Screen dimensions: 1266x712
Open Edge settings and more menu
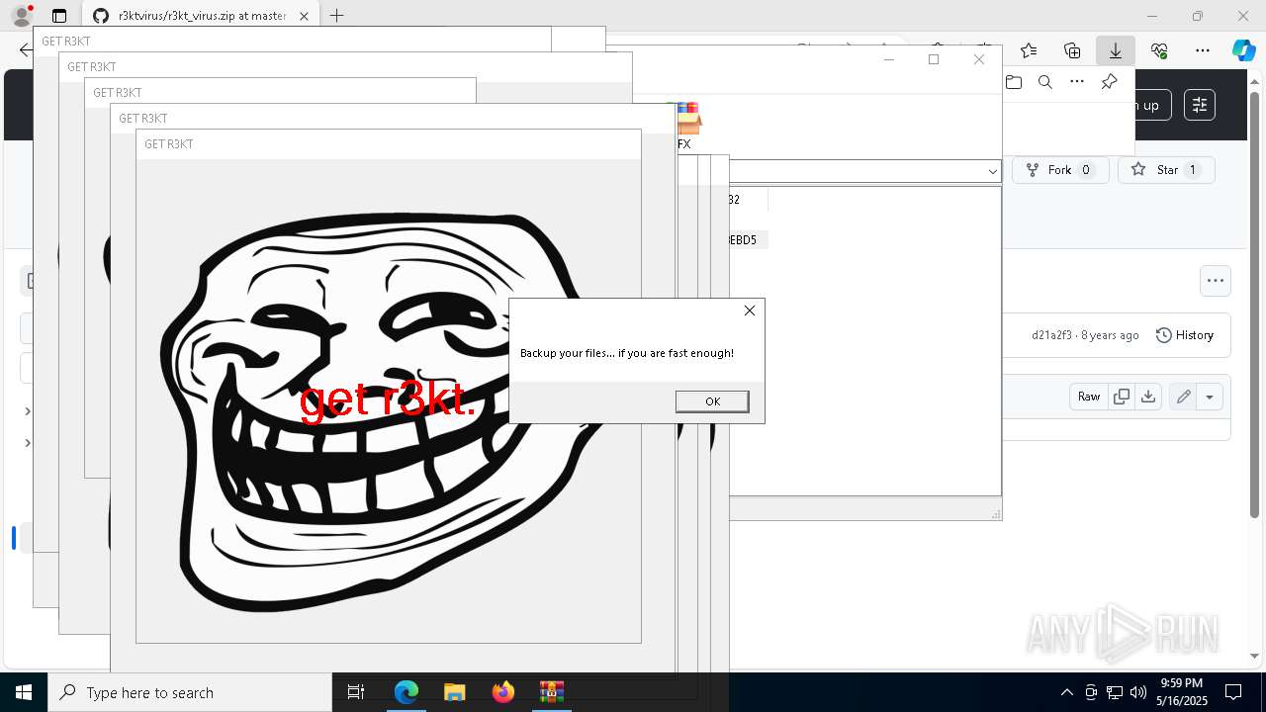(x=1203, y=50)
